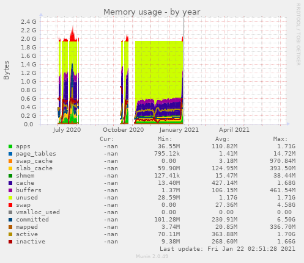Click the indigo cache legend swatch
Image resolution: width=304 pixels, height=263 pixels.
[10, 183]
